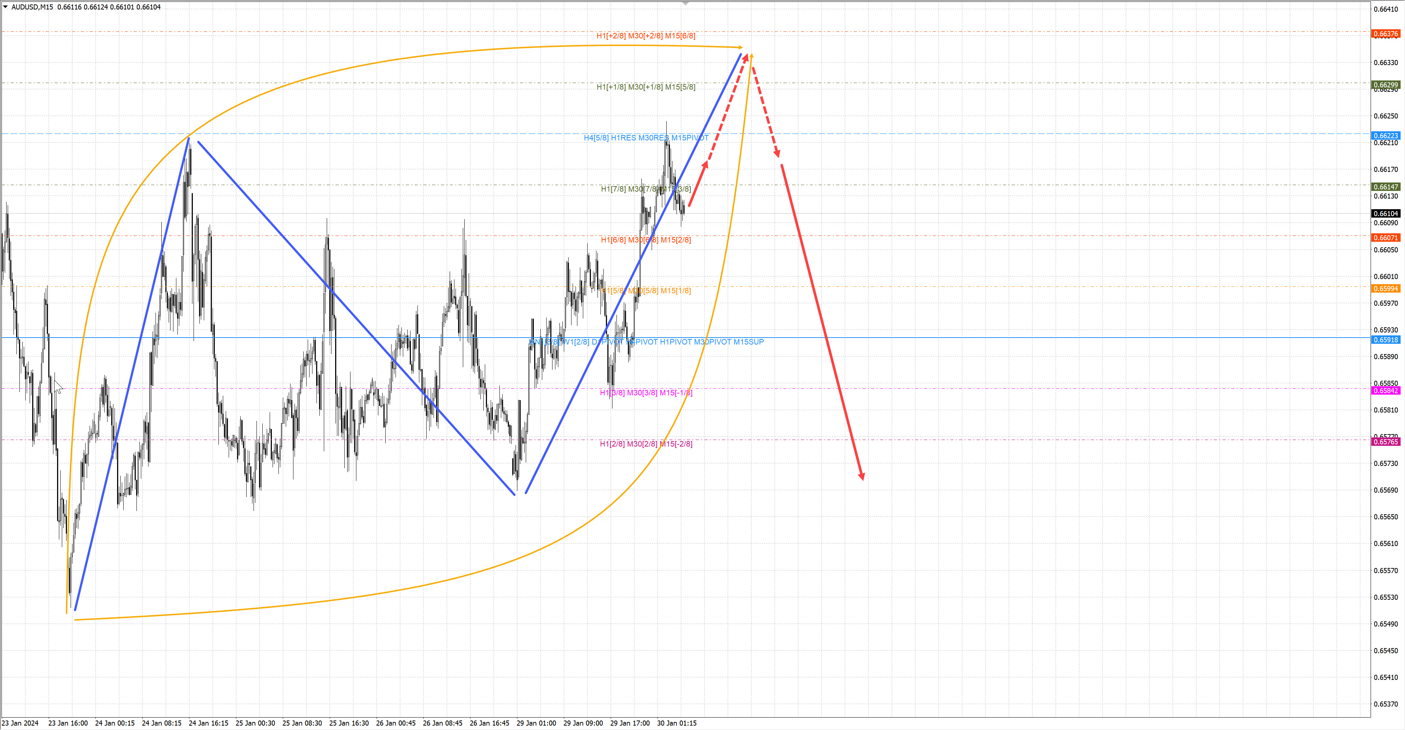
Task: Click the magenta 0.65842 price tag
Action: (x=1385, y=390)
